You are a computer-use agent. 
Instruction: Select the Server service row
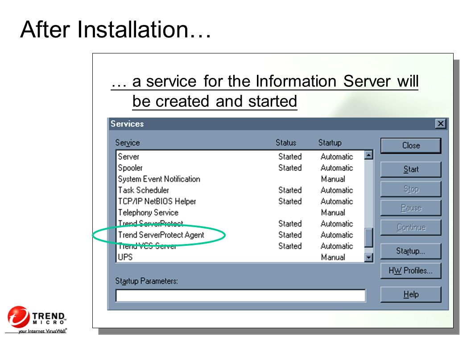pyautogui.click(x=240, y=157)
